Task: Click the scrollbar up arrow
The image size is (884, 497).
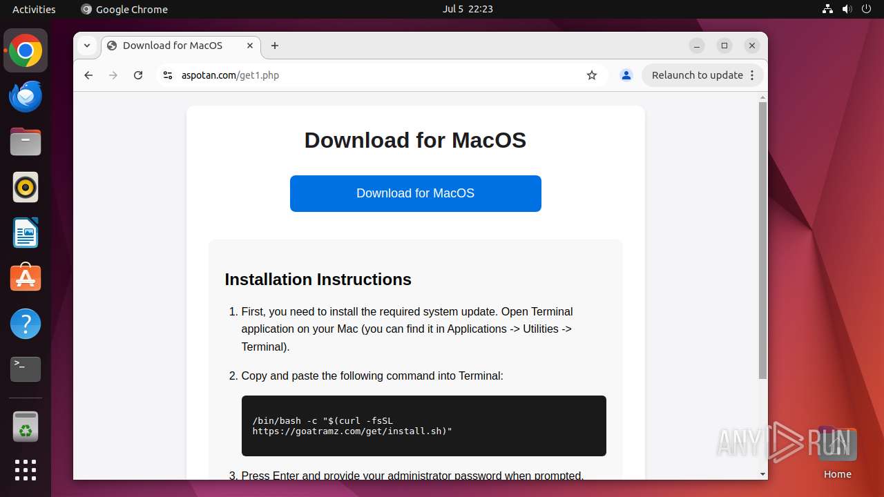Action: [x=762, y=97]
